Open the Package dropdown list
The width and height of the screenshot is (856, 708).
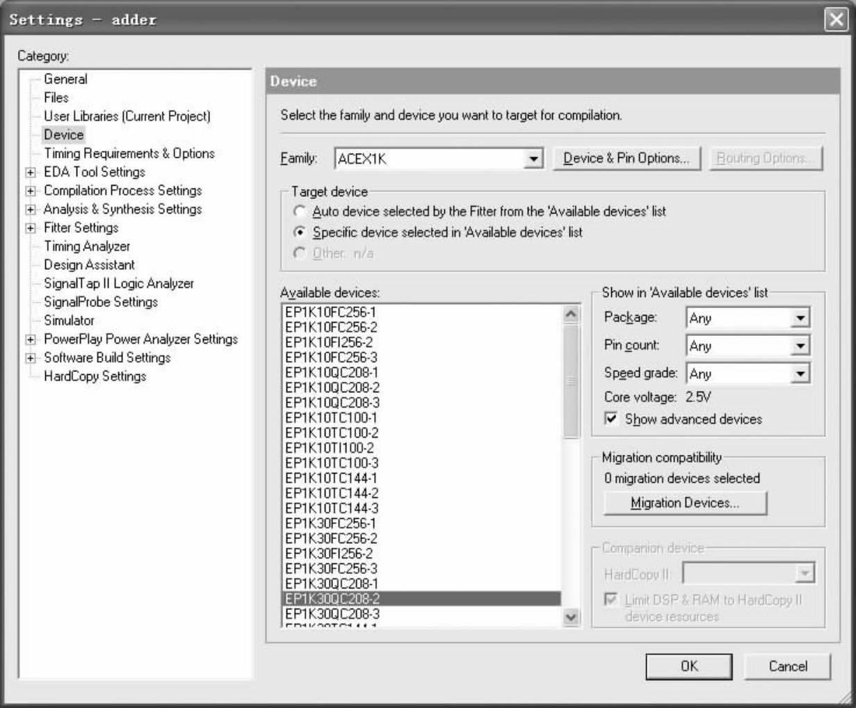800,319
